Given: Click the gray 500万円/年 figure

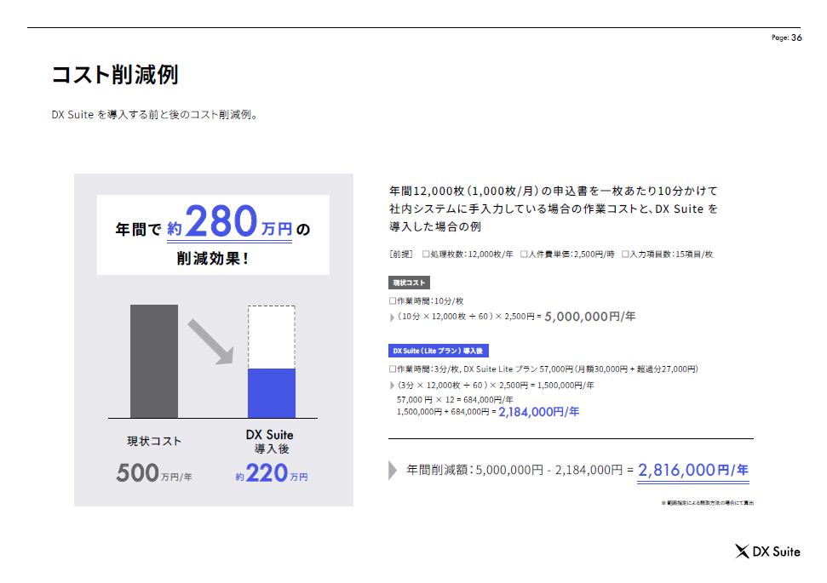Looking at the screenshot, I should [154, 472].
